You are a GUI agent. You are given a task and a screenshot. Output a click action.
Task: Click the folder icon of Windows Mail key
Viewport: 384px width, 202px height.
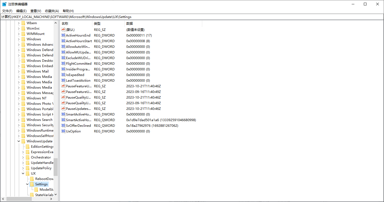(x=23, y=71)
